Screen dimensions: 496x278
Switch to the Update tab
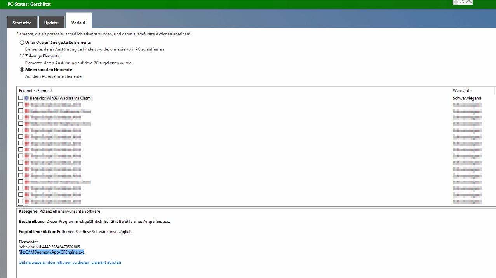click(51, 23)
